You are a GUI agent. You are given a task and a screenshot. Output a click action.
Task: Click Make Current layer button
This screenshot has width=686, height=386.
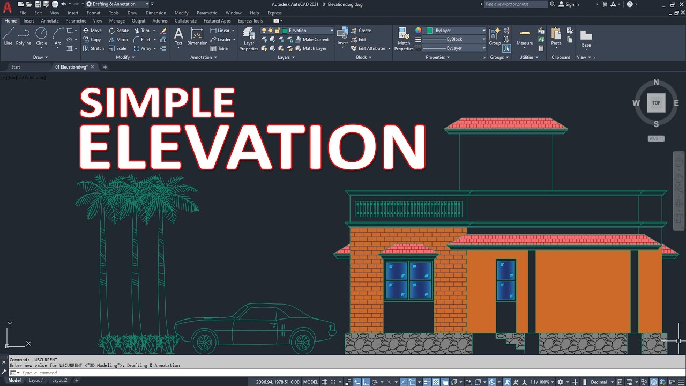[312, 39]
